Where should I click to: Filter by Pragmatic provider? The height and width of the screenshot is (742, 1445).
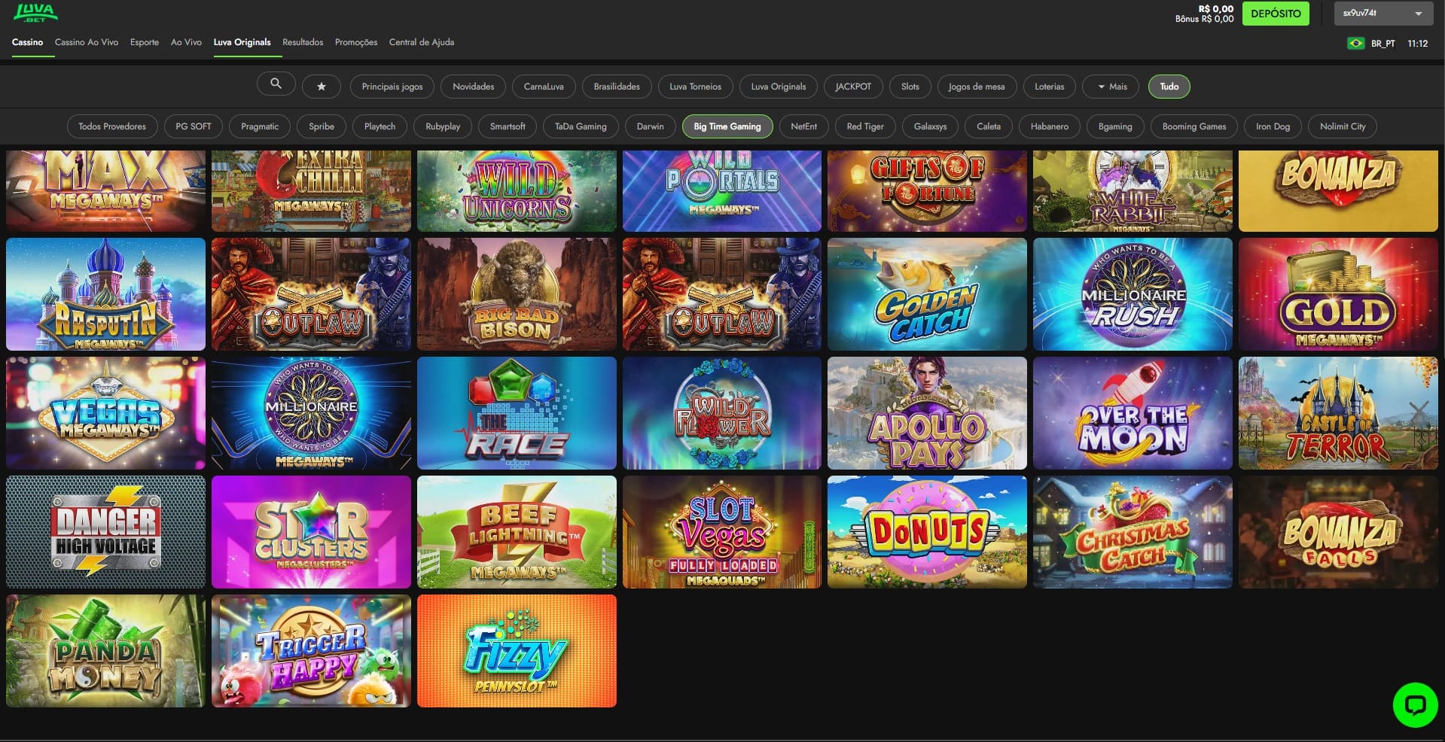click(x=260, y=126)
